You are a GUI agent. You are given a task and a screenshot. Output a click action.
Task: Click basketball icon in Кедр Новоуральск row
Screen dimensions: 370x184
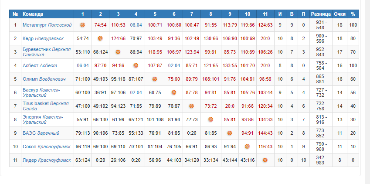click(x=100, y=38)
